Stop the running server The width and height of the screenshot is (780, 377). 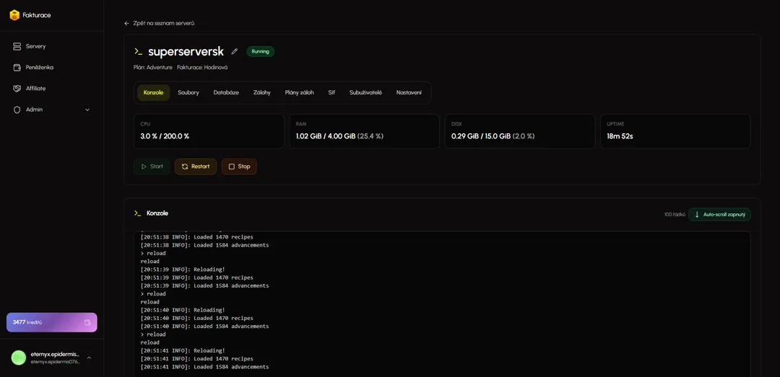(239, 167)
